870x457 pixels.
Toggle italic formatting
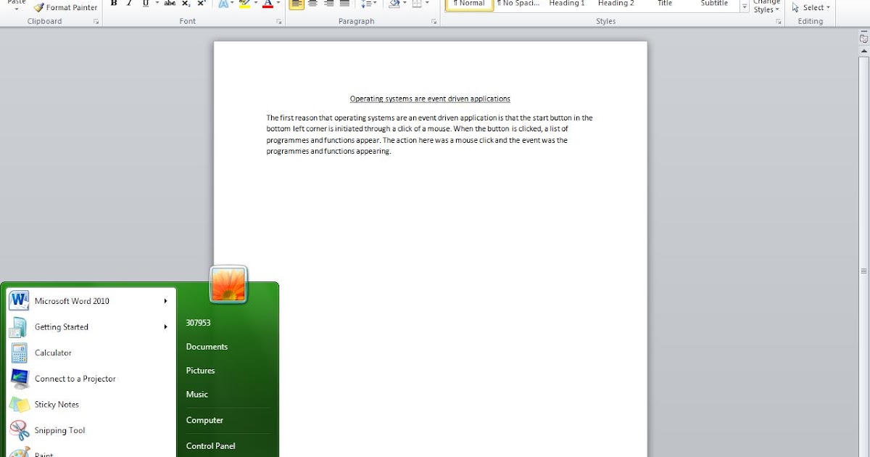coord(130,4)
